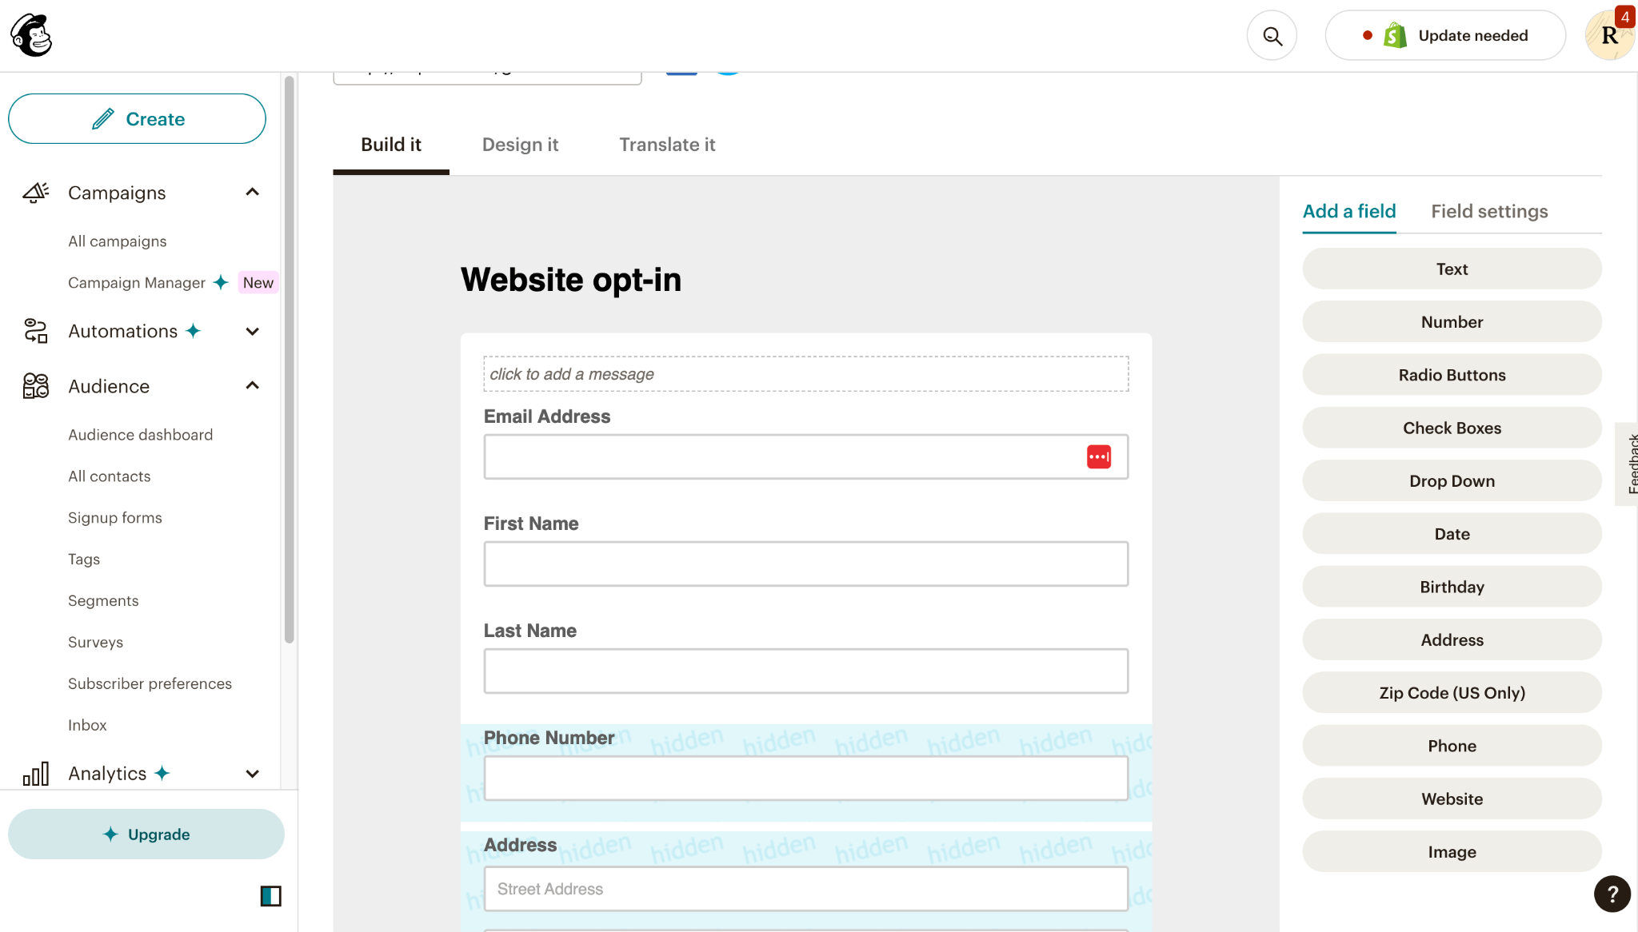Viewport: 1638px width, 932px height.
Task: Click the Mailchimp monkey logo icon
Action: (31, 35)
